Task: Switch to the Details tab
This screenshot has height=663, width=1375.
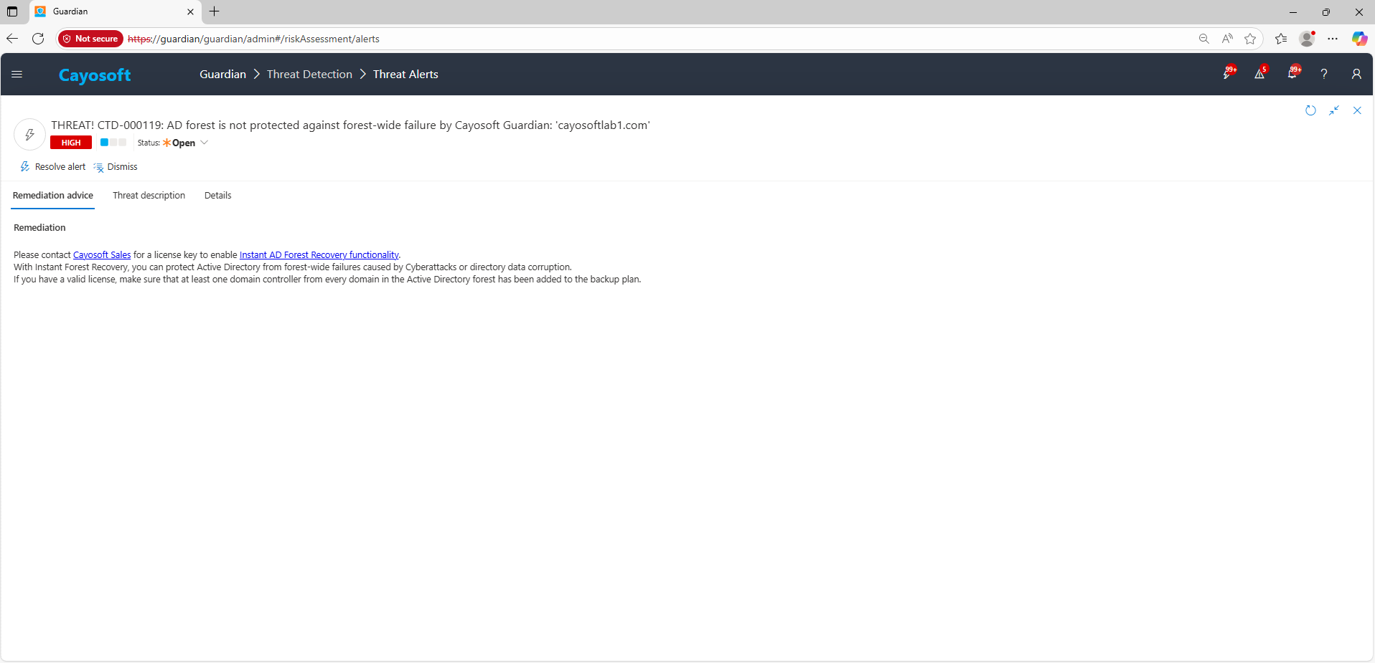Action: click(217, 196)
